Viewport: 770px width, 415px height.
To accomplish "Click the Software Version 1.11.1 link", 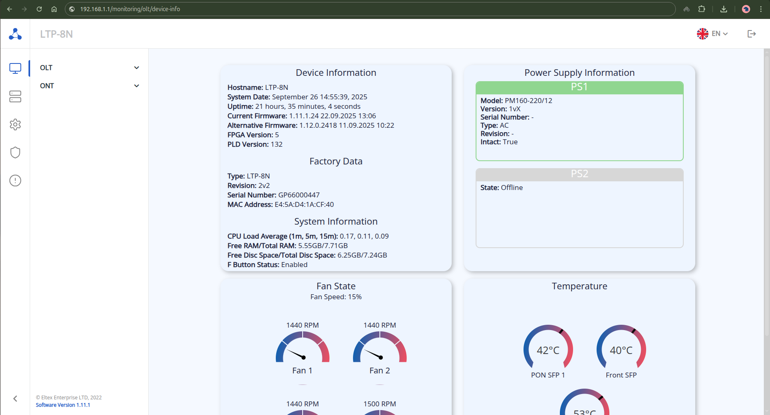I will point(63,405).
